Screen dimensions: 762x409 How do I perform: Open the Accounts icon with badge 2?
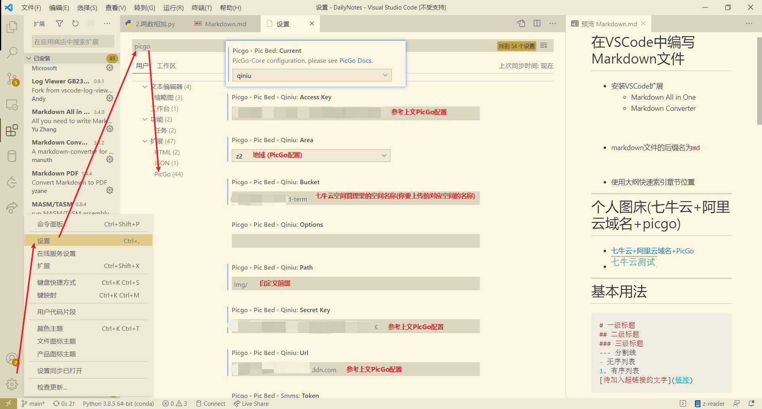tap(12, 359)
